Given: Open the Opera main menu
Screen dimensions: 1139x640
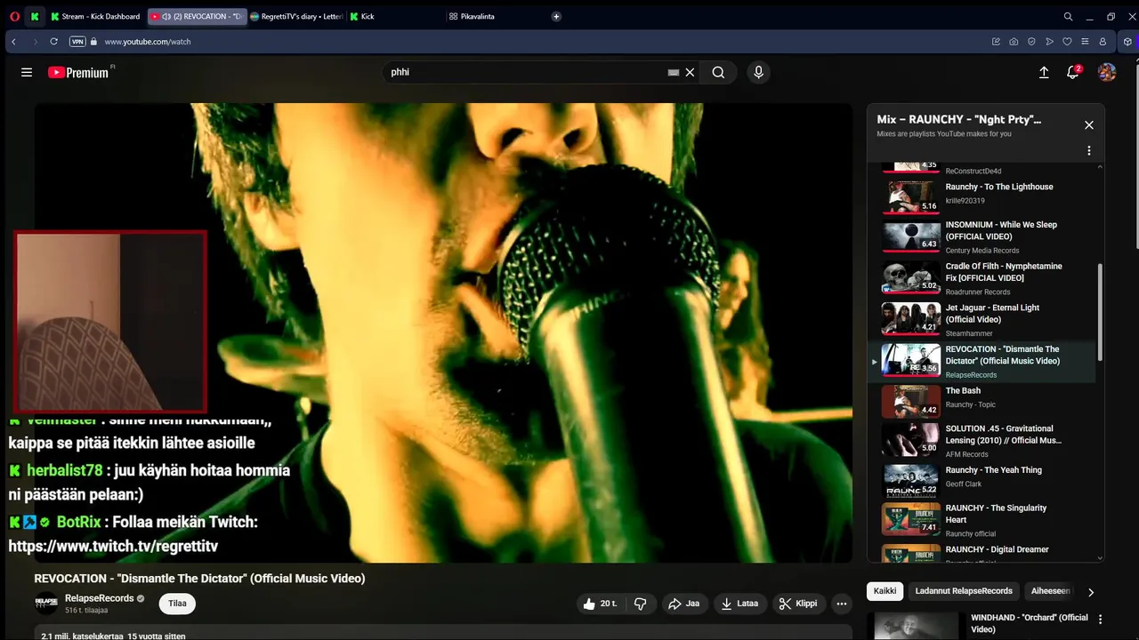Looking at the screenshot, I should (x=14, y=16).
